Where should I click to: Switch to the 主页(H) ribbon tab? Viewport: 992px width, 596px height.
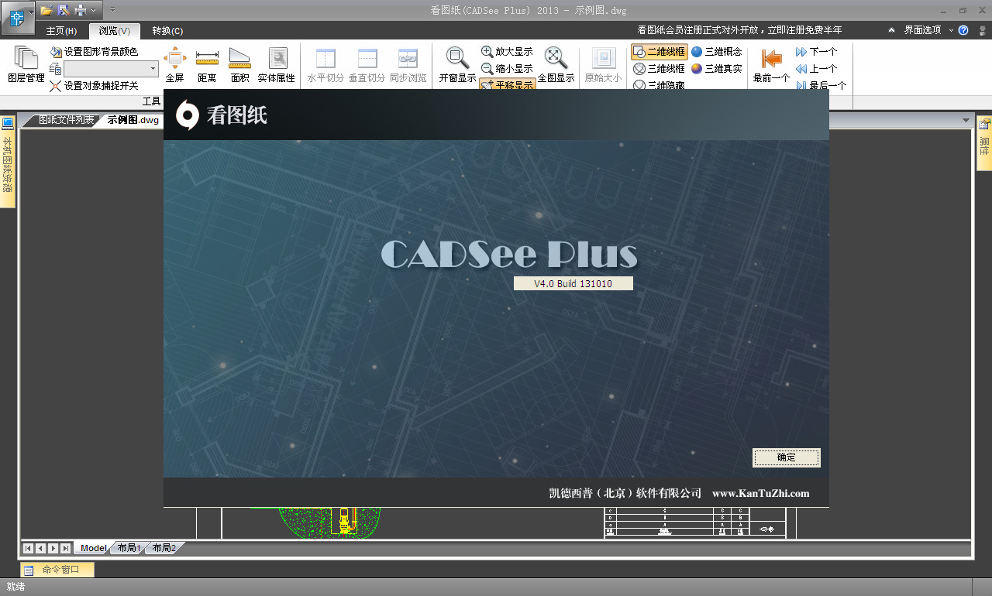(x=61, y=31)
